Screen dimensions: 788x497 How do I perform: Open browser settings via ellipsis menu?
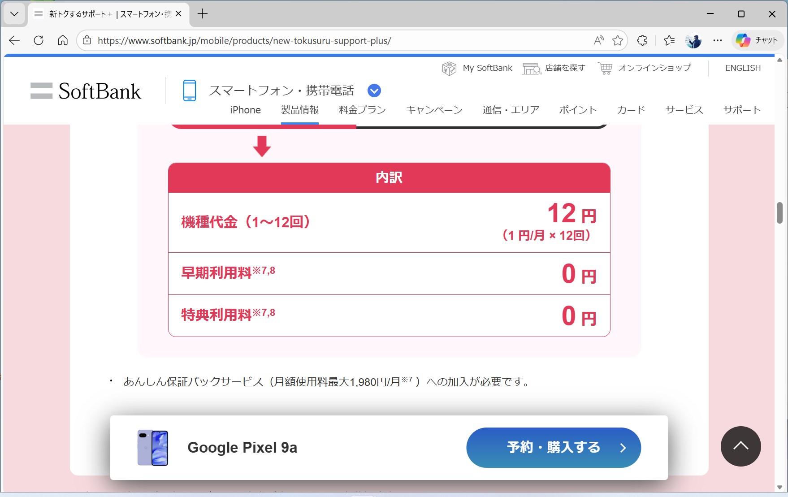[x=717, y=40]
